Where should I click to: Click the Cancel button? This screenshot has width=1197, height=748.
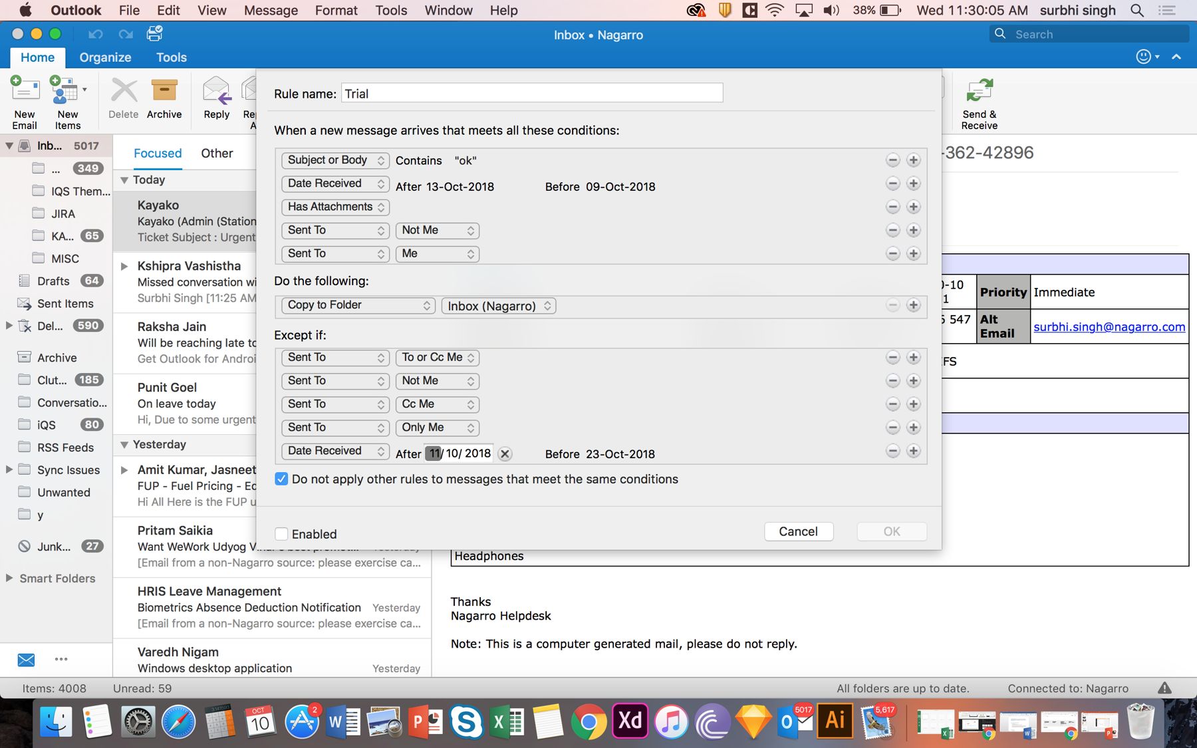[799, 531]
